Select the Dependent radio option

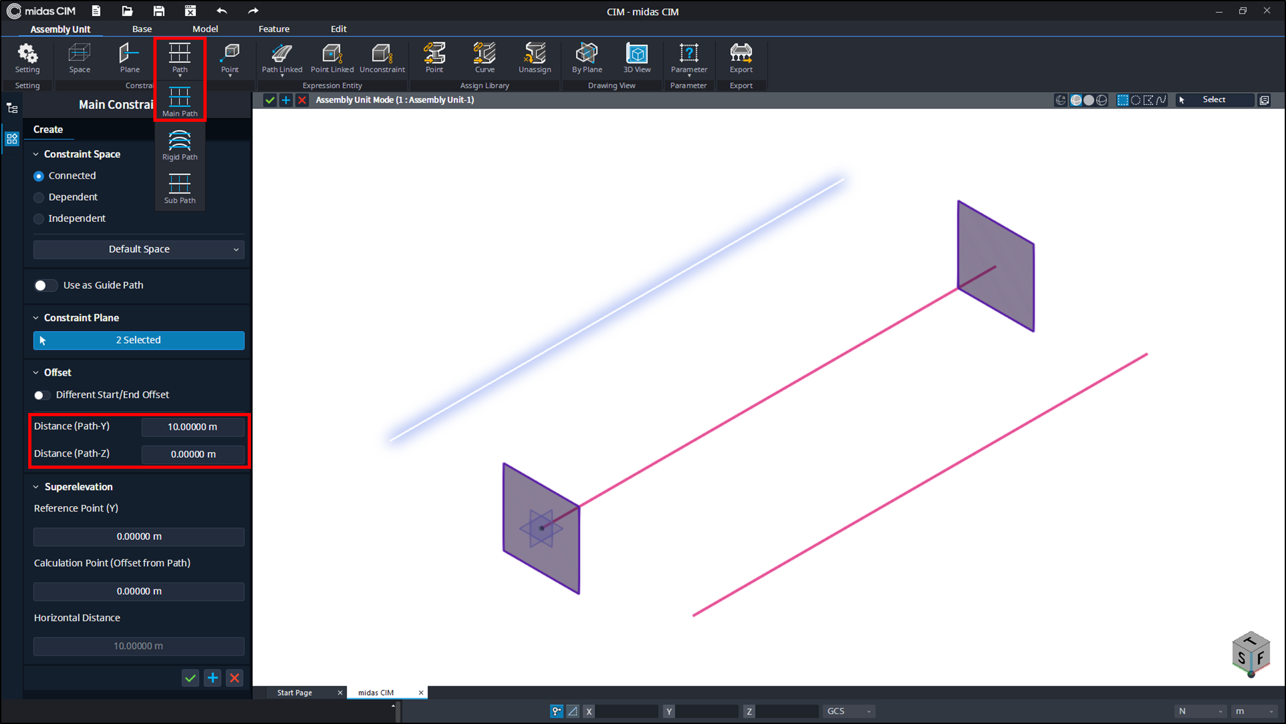(x=39, y=198)
